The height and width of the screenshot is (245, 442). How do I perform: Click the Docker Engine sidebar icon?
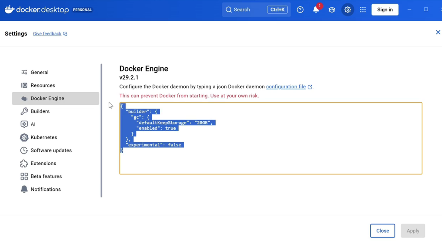tap(24, 98)
